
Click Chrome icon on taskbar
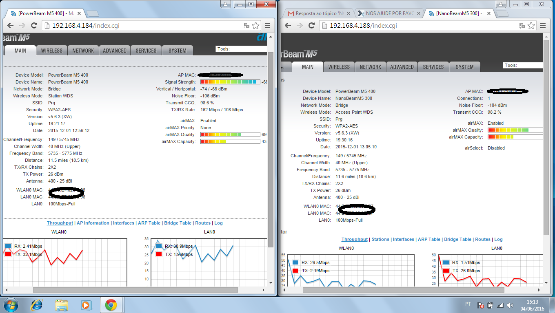[111, 305]
